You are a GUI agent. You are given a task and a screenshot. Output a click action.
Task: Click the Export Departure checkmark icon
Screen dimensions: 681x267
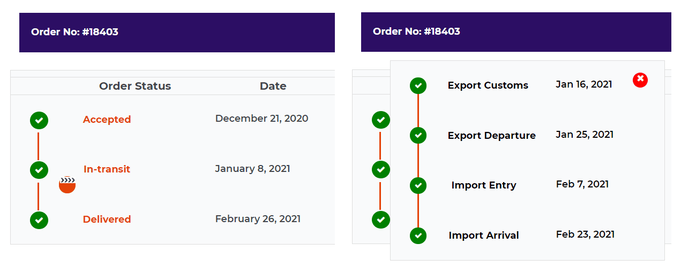click(418, 135)
